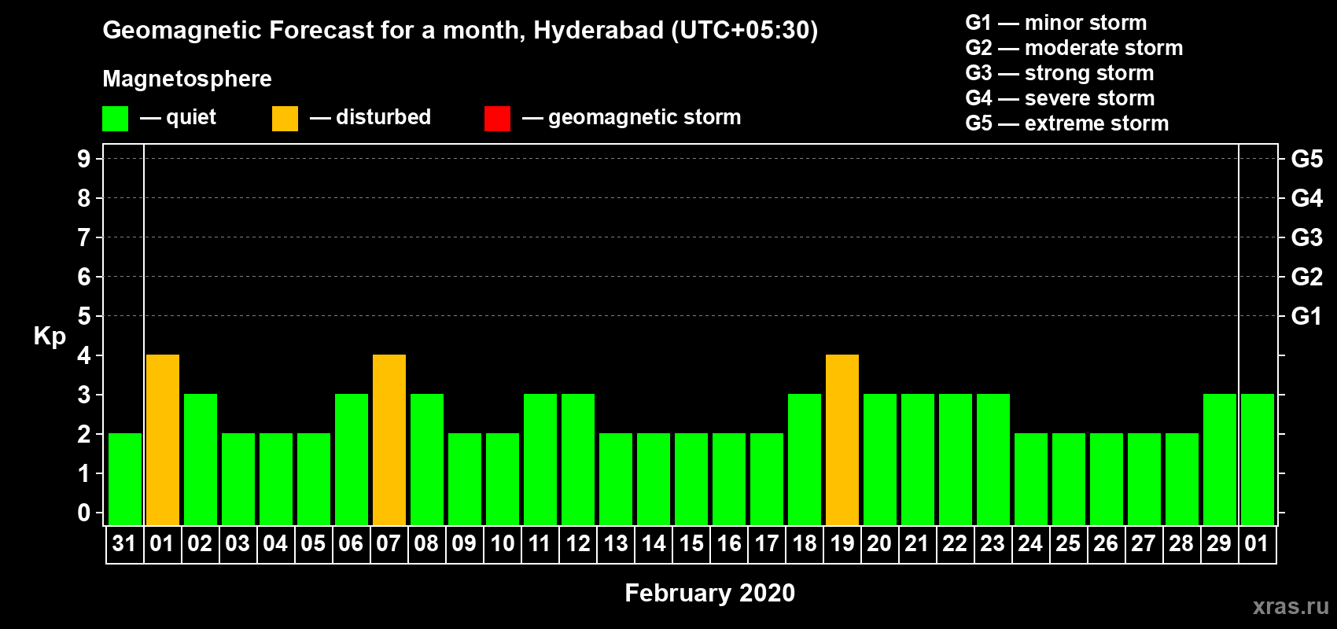Image resolution: width=1337 pixels, height=629 pixels.
Task: Select the orange bar for February 01
Action: tap(163, 440)
